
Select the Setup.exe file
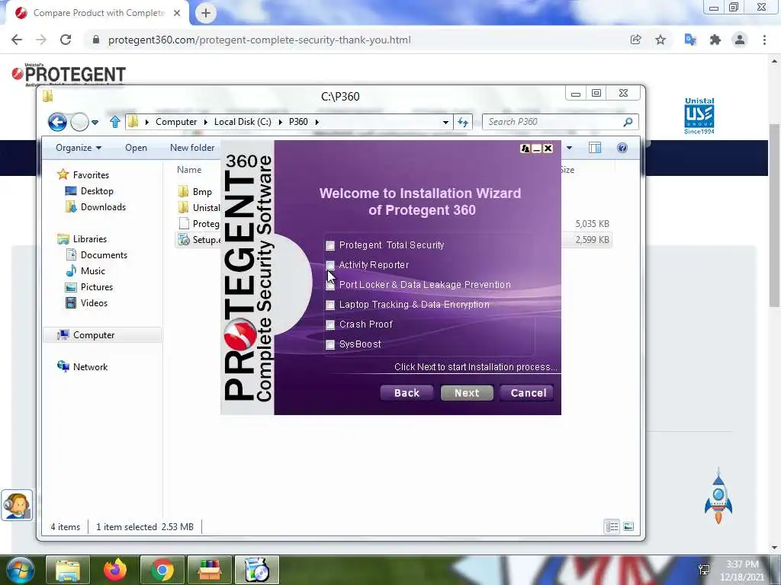(x=199, y=240)
